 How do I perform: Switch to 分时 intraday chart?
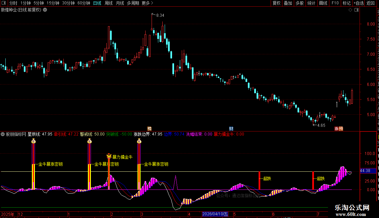13,3
